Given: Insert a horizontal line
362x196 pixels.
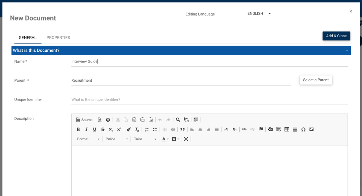Looking at the screenshot, I should pyautogui.click(x=295, y=129).
